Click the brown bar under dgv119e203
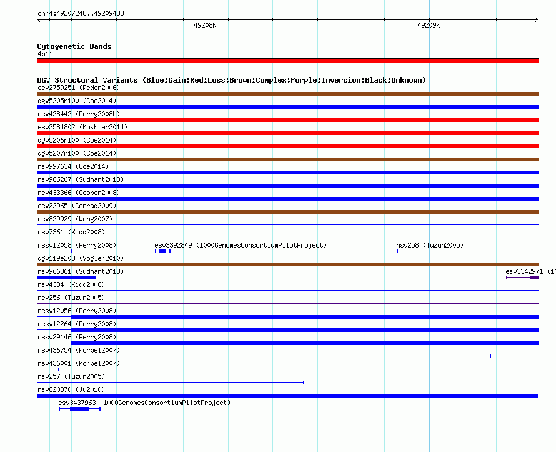Screen dimensions: 556x452 click(x=287, y=264)
